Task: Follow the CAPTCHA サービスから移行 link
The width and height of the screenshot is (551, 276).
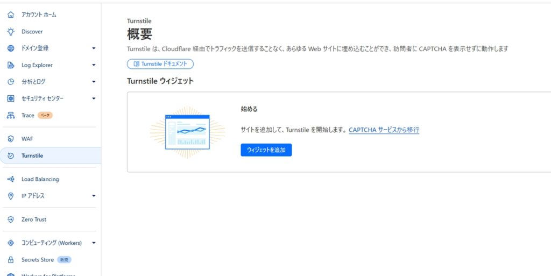Action: [384, 130]
